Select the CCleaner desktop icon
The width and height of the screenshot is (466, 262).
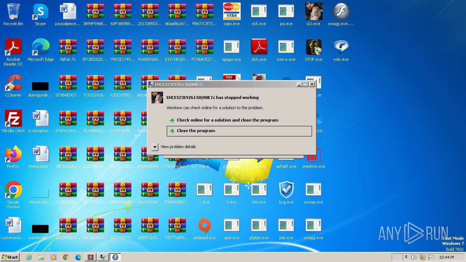click(13, 86)
